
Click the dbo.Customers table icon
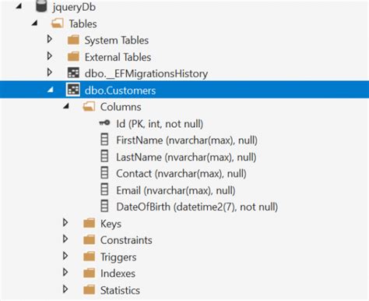(x=73, y=90)
